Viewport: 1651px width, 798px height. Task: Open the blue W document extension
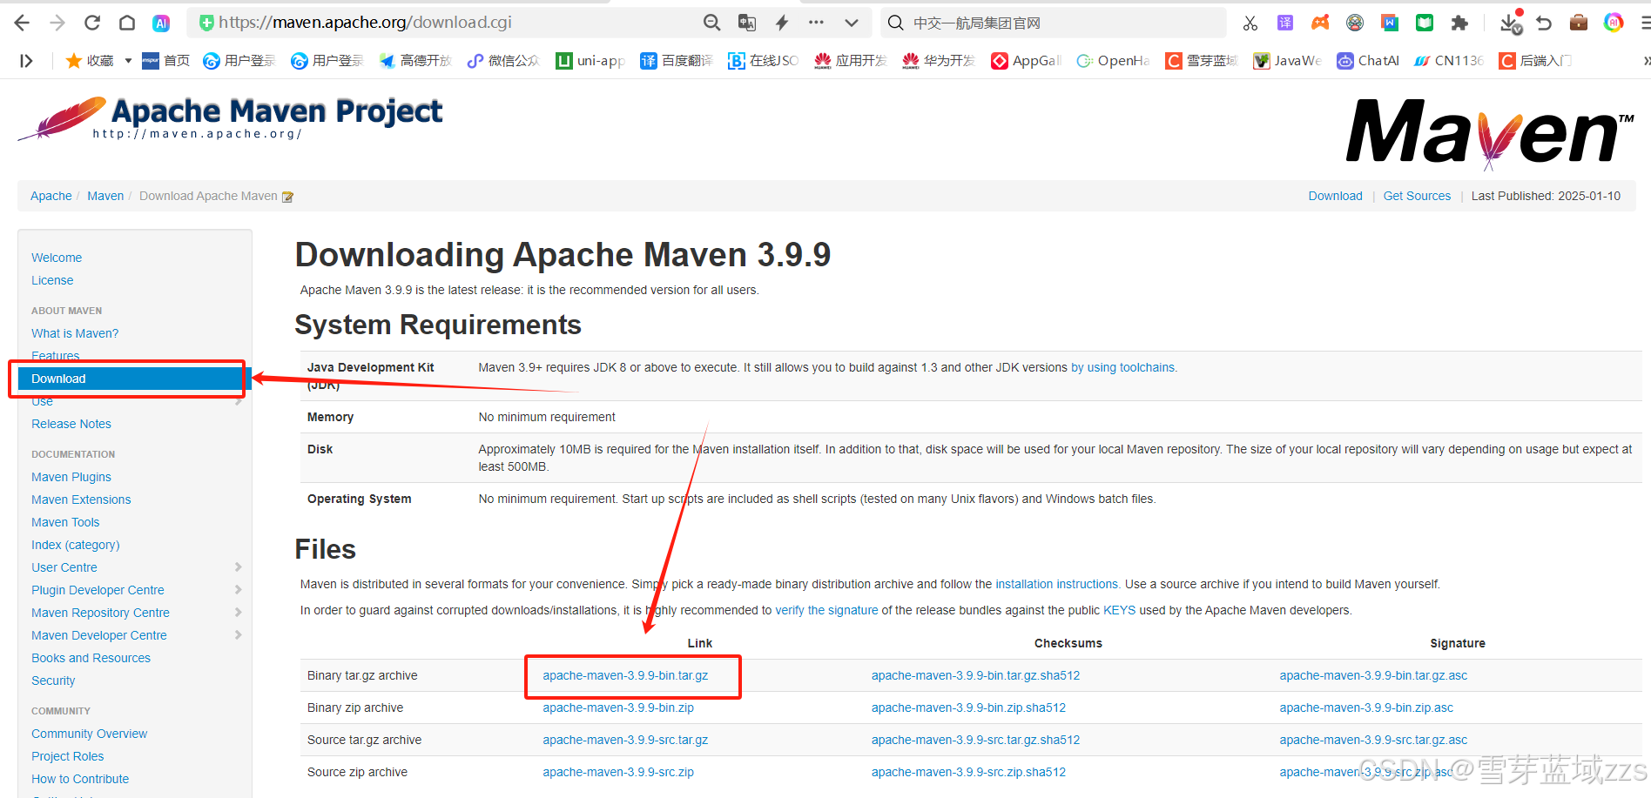pos(1390,23)
